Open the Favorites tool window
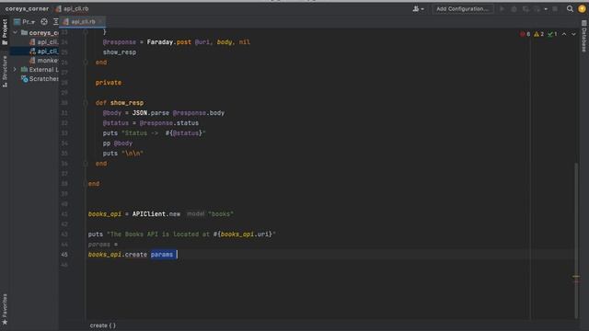The image size is (589, 331). coord(5,310)
